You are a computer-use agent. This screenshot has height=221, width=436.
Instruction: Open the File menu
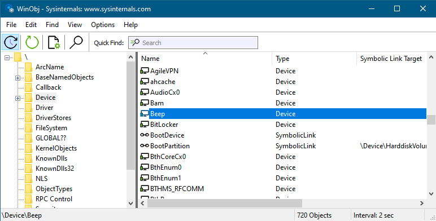tap(11, 25)
